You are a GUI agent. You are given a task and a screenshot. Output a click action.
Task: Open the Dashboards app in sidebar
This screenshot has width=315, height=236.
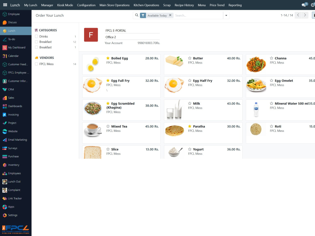click(16, 106)
